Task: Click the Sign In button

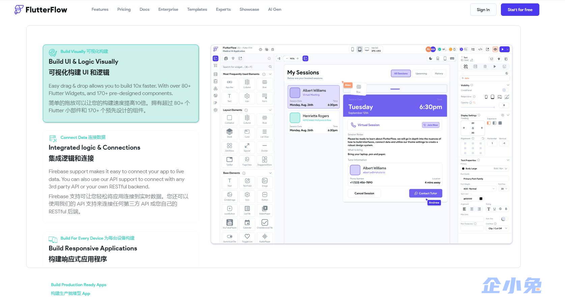Action: pos(483,10)
